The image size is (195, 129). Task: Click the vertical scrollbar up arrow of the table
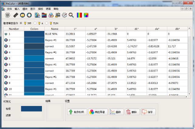click(x=189, y=28)
